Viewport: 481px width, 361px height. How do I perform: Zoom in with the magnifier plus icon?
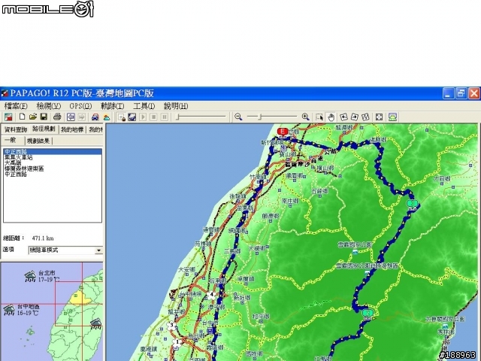[305, 117]
